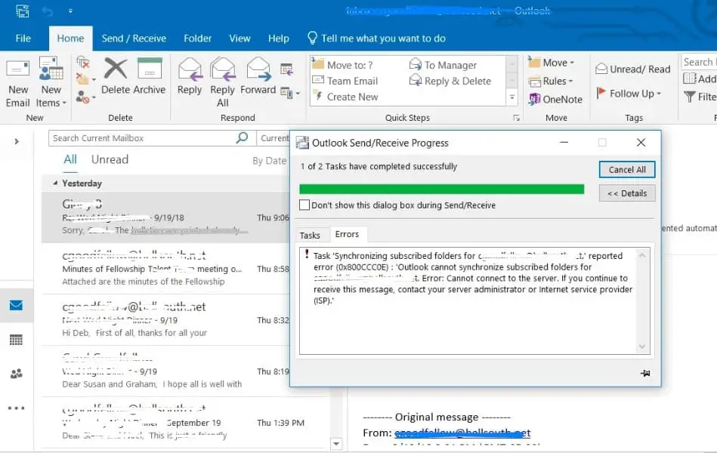This screenshot has width=717, height=453.
Task: Select the Create New quick step
Action: pyautogui.click(x=345, y=97)
